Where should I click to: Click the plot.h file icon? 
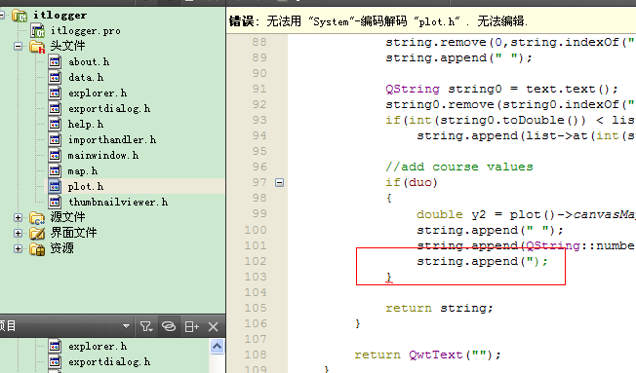pos(55,187)
